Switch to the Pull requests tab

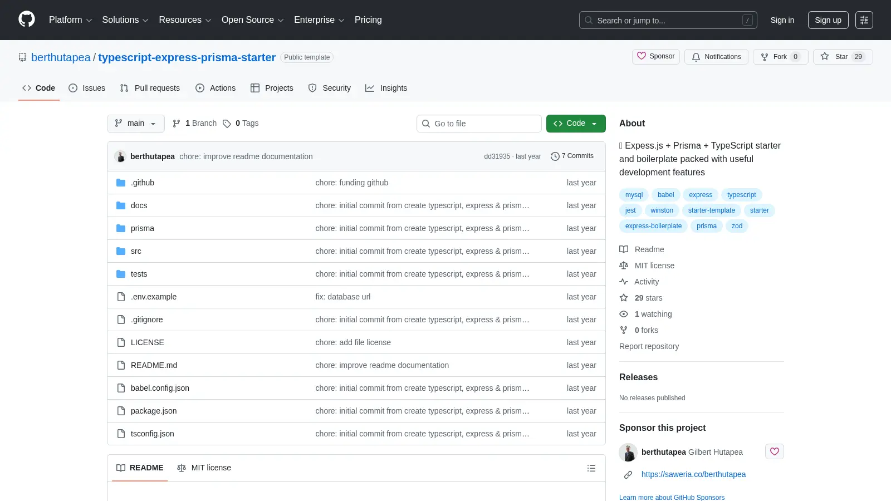pyautogui.click(x=150, y=88)
